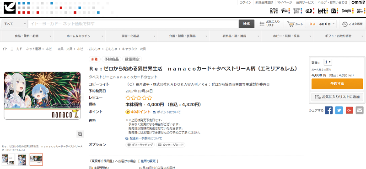Open the Akachan Honpo 'ah' brand icon
Screen dimensions: 366x169
click(311, 10)
